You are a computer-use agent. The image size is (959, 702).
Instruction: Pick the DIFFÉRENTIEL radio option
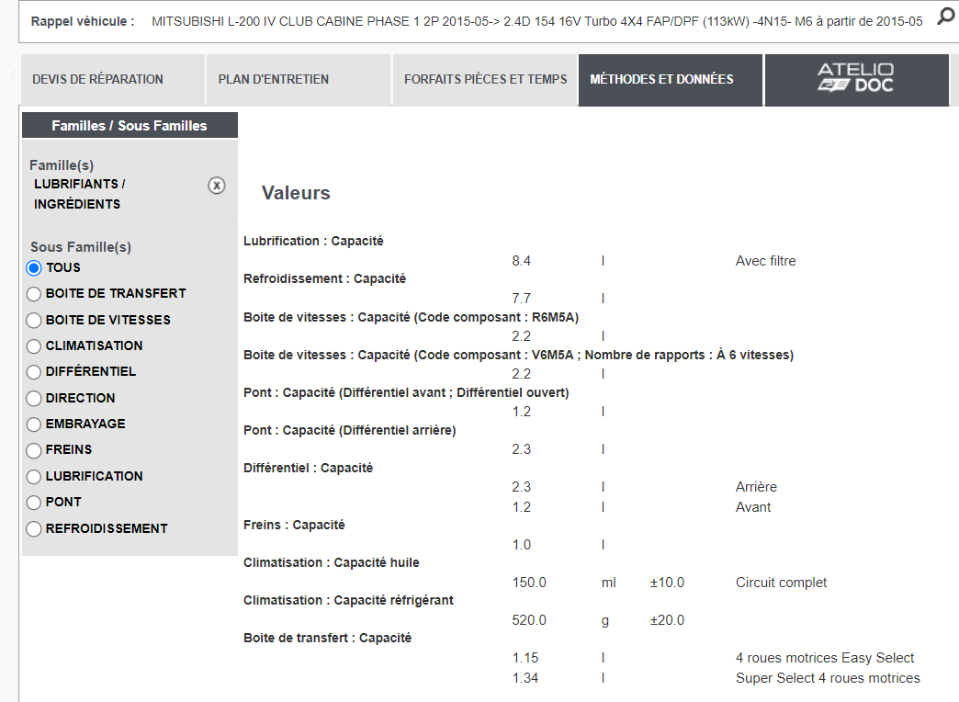pos(34,371)
